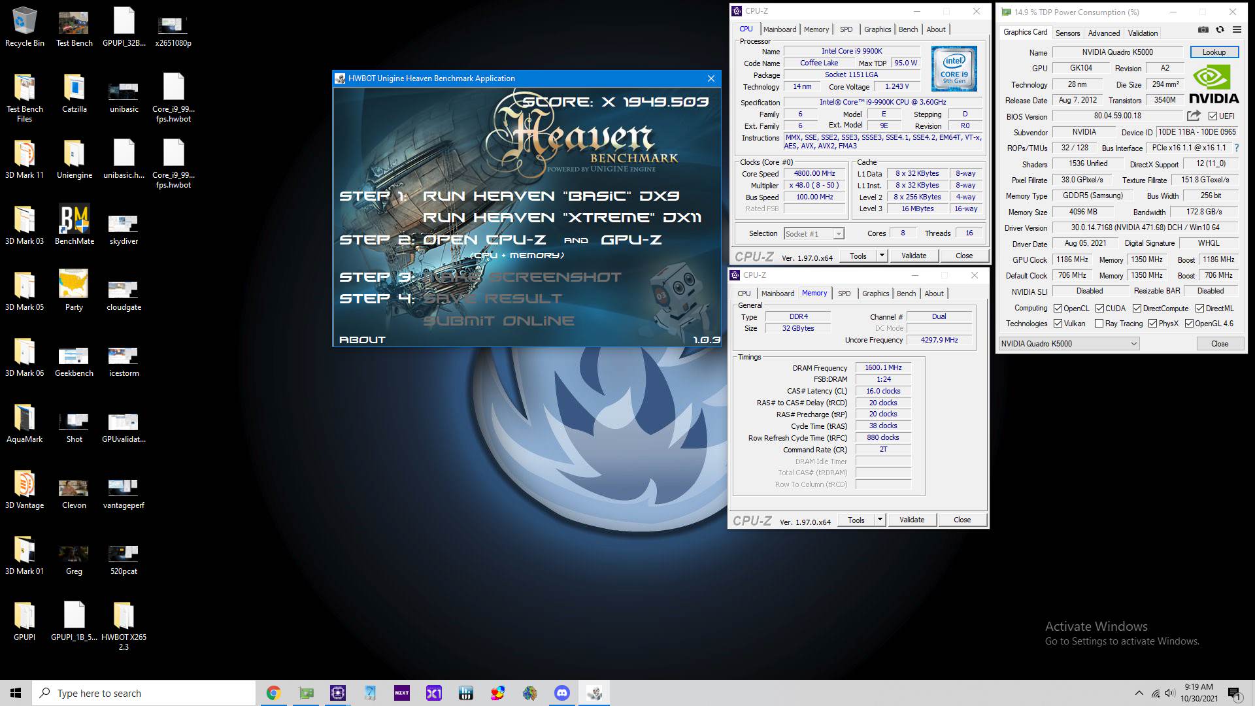Open the GPUPI folder icon
The image size is (1255, 706).
(x=24, y=622)
